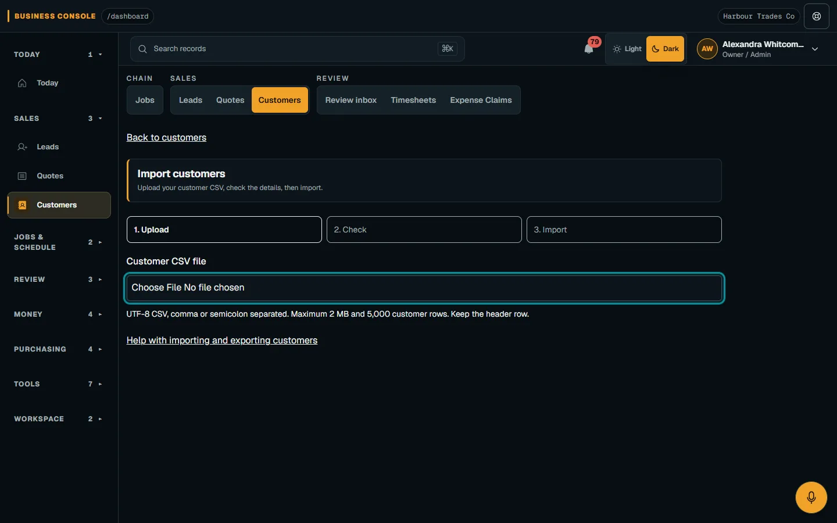Collapse the SALES sidebar section
Viewport: 837px width, 523px height.
pyautogui.click(x=59, y=119)
